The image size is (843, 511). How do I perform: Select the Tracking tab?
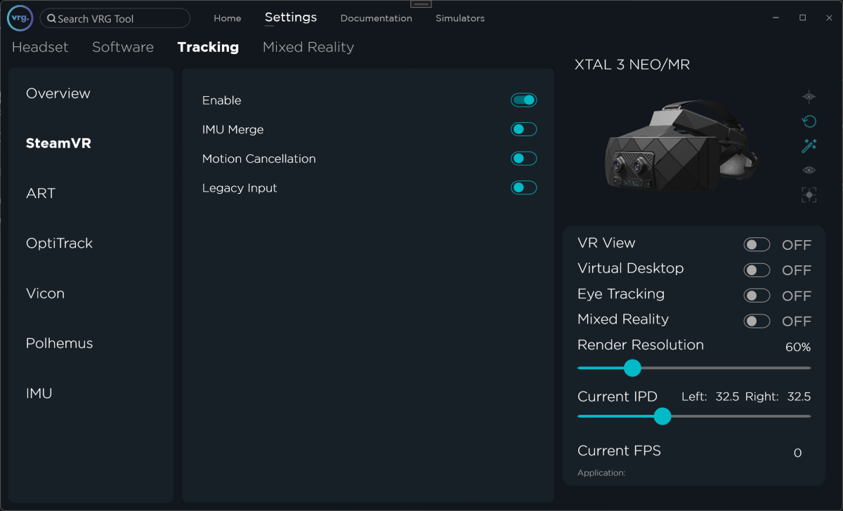(x=208, y=47)
